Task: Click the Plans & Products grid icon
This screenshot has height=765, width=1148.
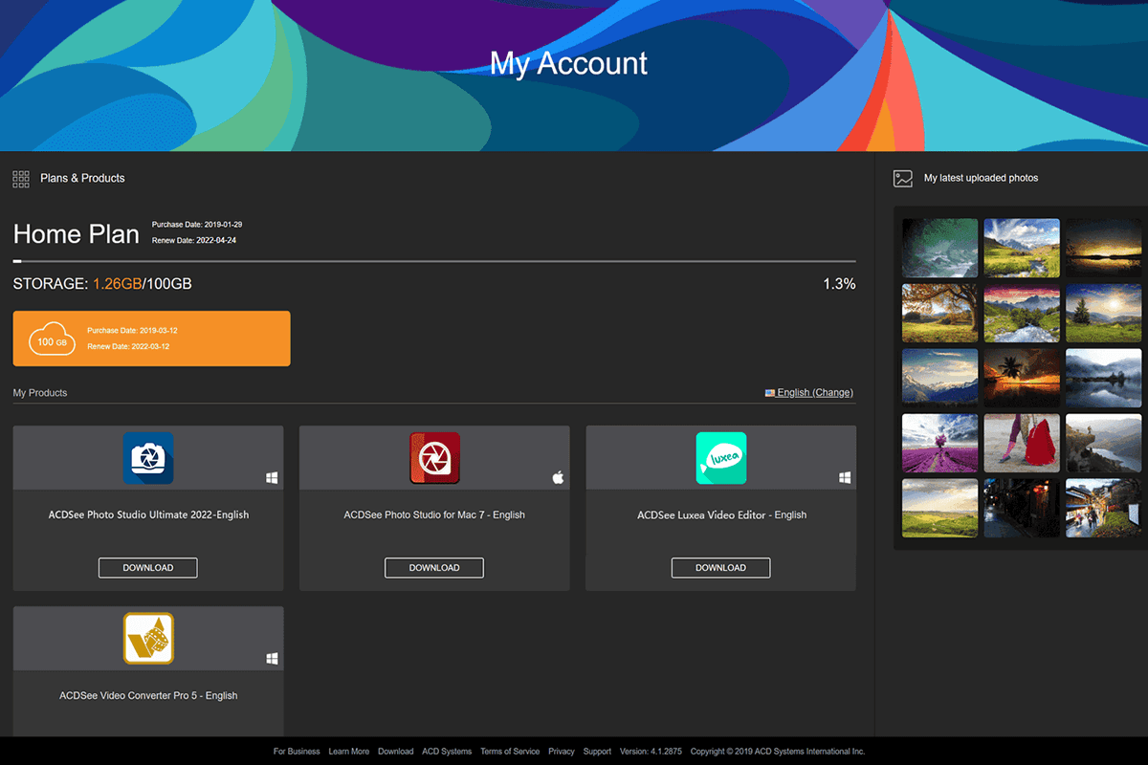Action: pyautogui.click(x=21, y=179)
